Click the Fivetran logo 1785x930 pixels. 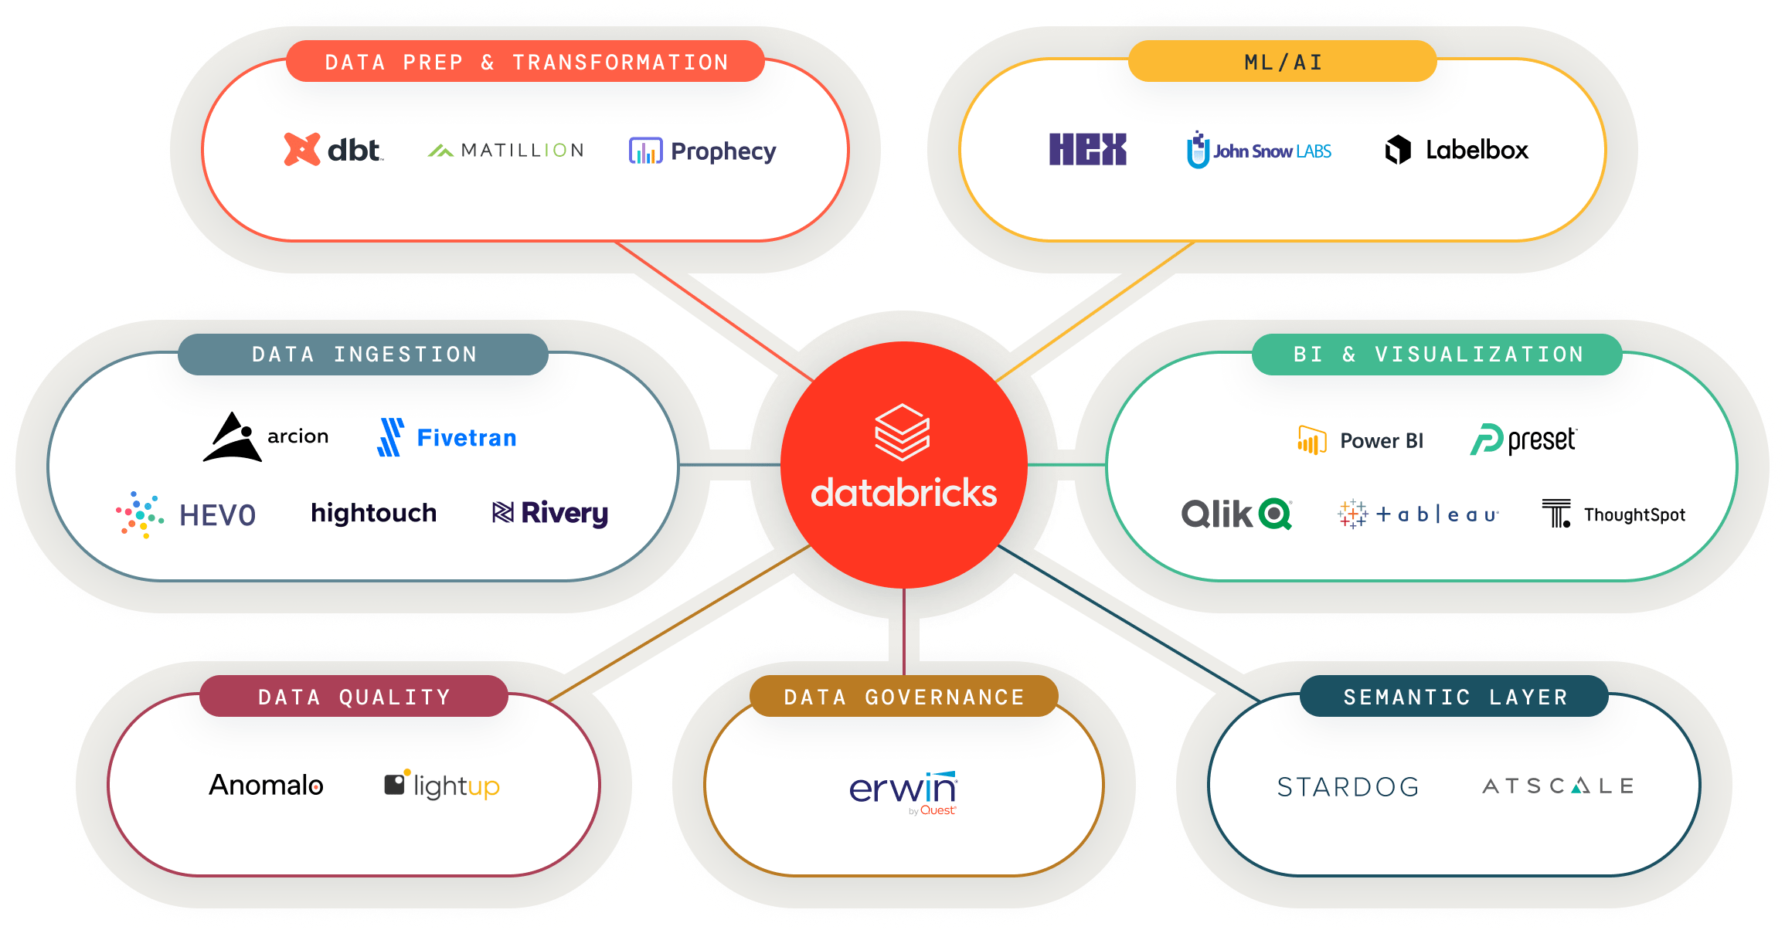447,437
